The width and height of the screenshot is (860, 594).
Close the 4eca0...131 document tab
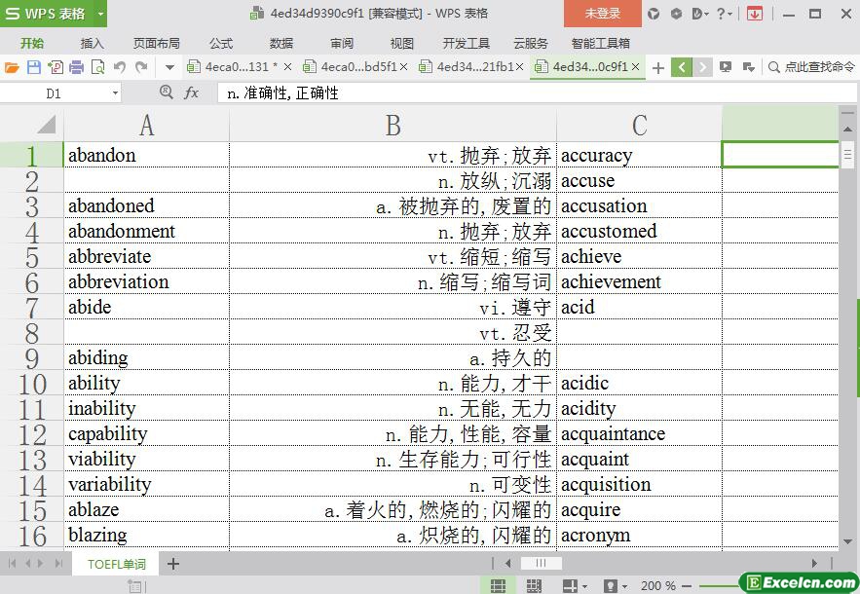point(287,67)
